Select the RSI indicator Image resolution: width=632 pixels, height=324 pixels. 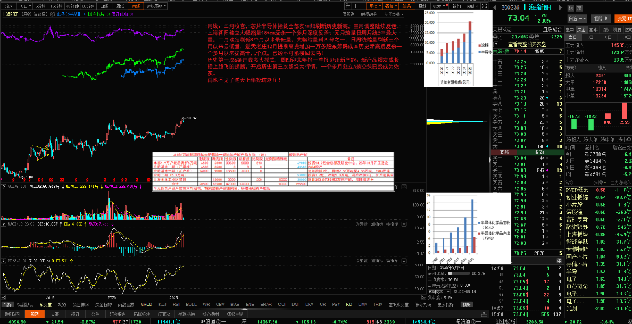click(176, 305)
